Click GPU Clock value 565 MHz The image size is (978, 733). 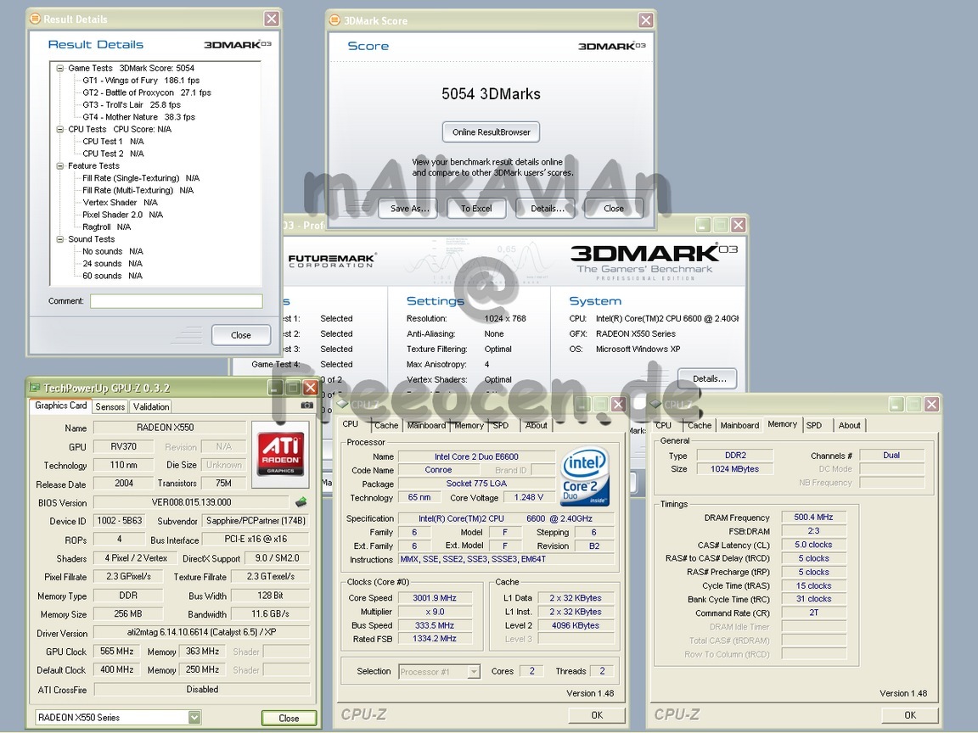tap(116, 652)
